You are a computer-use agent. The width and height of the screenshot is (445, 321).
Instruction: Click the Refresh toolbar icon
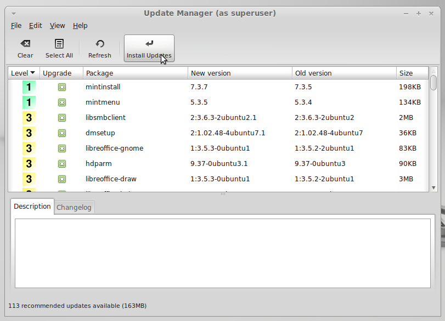pos(99,48)
